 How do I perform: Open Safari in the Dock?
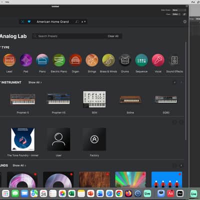(x=109, y=193)
